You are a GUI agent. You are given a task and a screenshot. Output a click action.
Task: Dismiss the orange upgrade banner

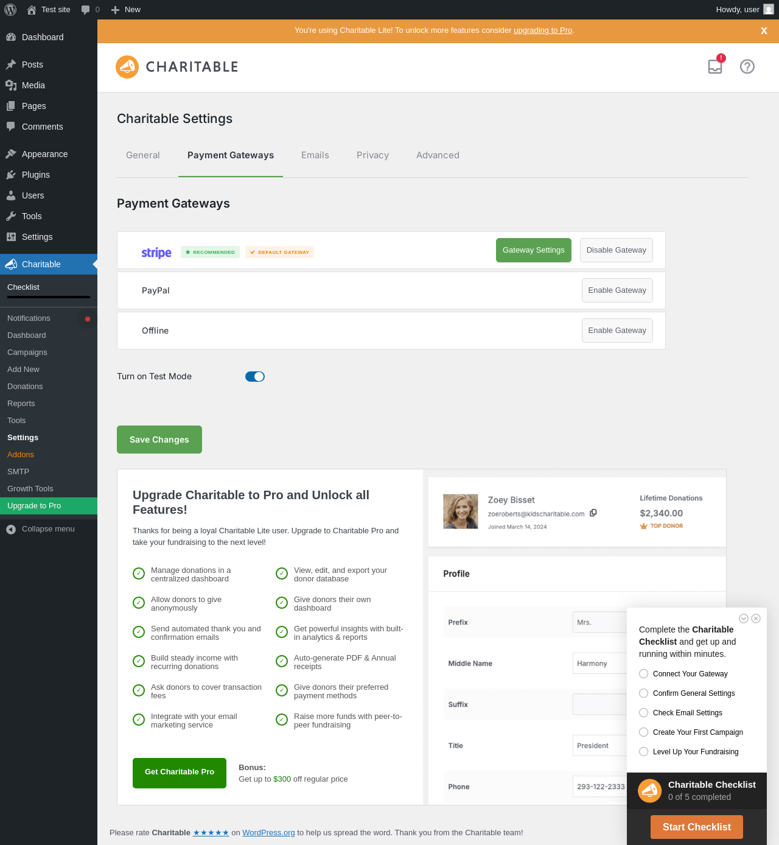point(764,31)
